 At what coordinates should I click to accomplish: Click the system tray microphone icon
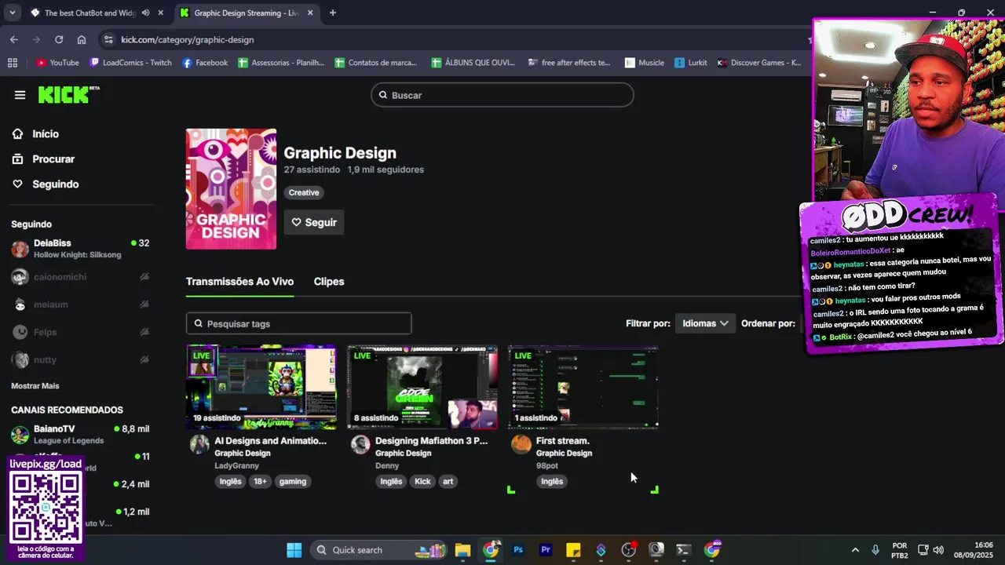[875, 550]
